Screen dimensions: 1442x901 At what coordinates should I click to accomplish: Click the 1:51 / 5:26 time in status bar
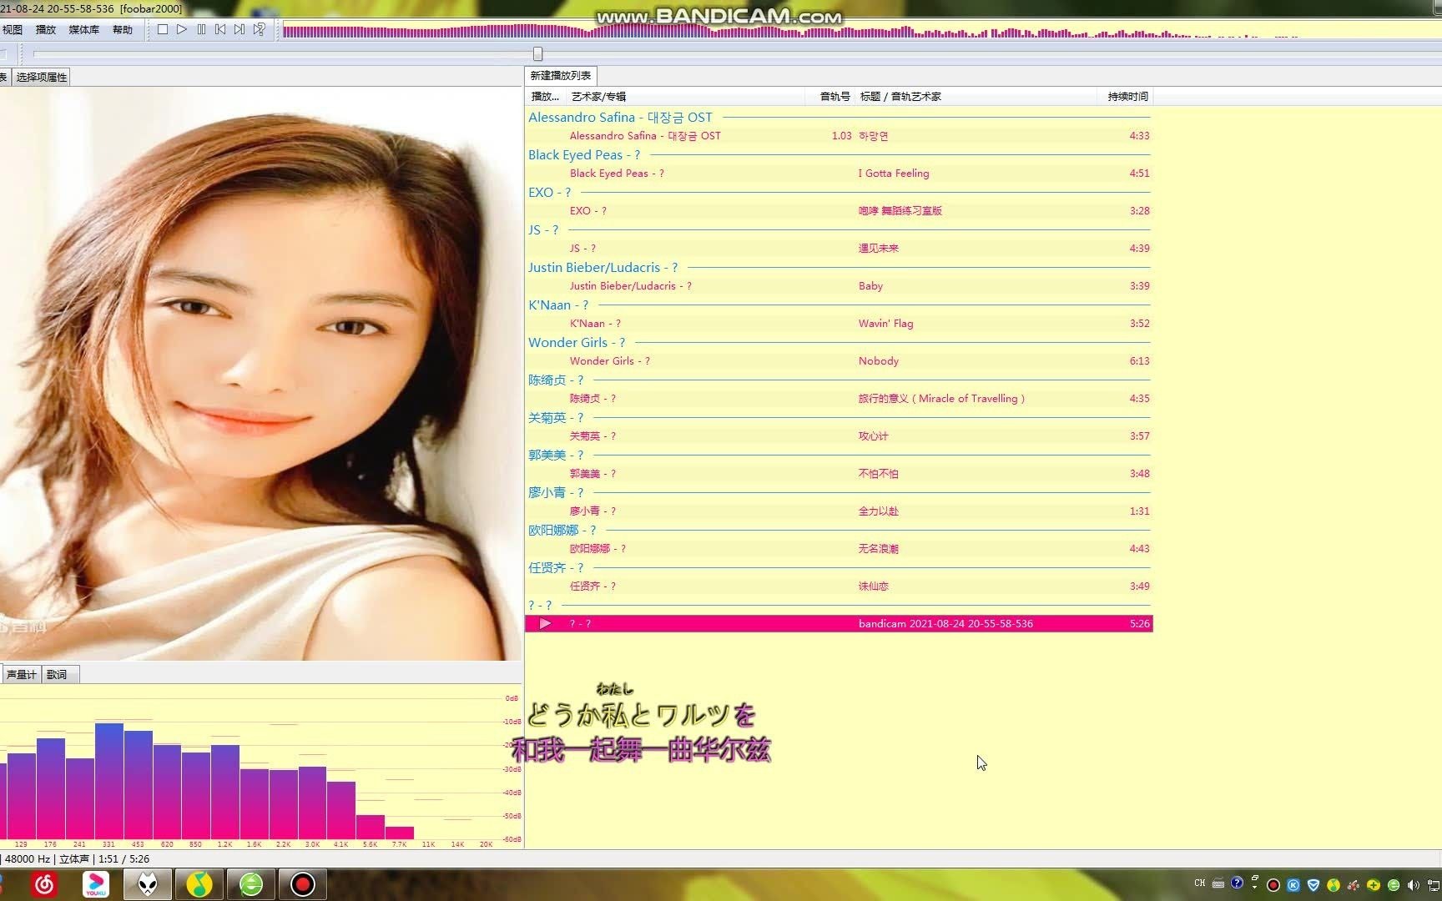(124, 859)
